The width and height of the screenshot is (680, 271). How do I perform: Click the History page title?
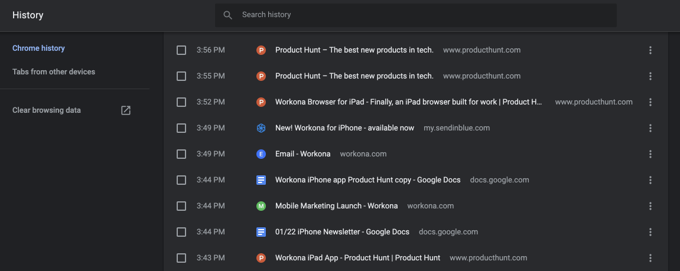(28, 15)
